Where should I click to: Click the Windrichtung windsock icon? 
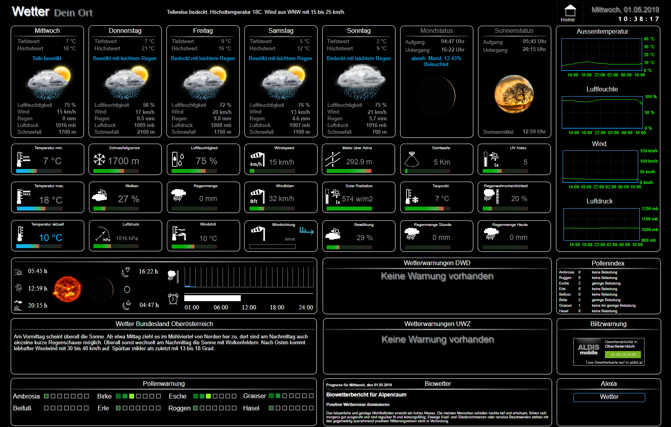258,233
